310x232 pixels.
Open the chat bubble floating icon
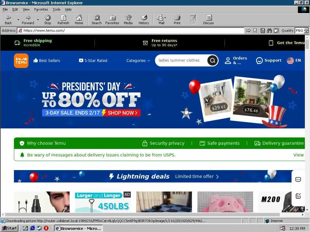click(x=298, y=179)
